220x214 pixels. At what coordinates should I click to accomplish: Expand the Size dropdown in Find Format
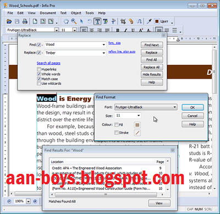tap(139, 116)
